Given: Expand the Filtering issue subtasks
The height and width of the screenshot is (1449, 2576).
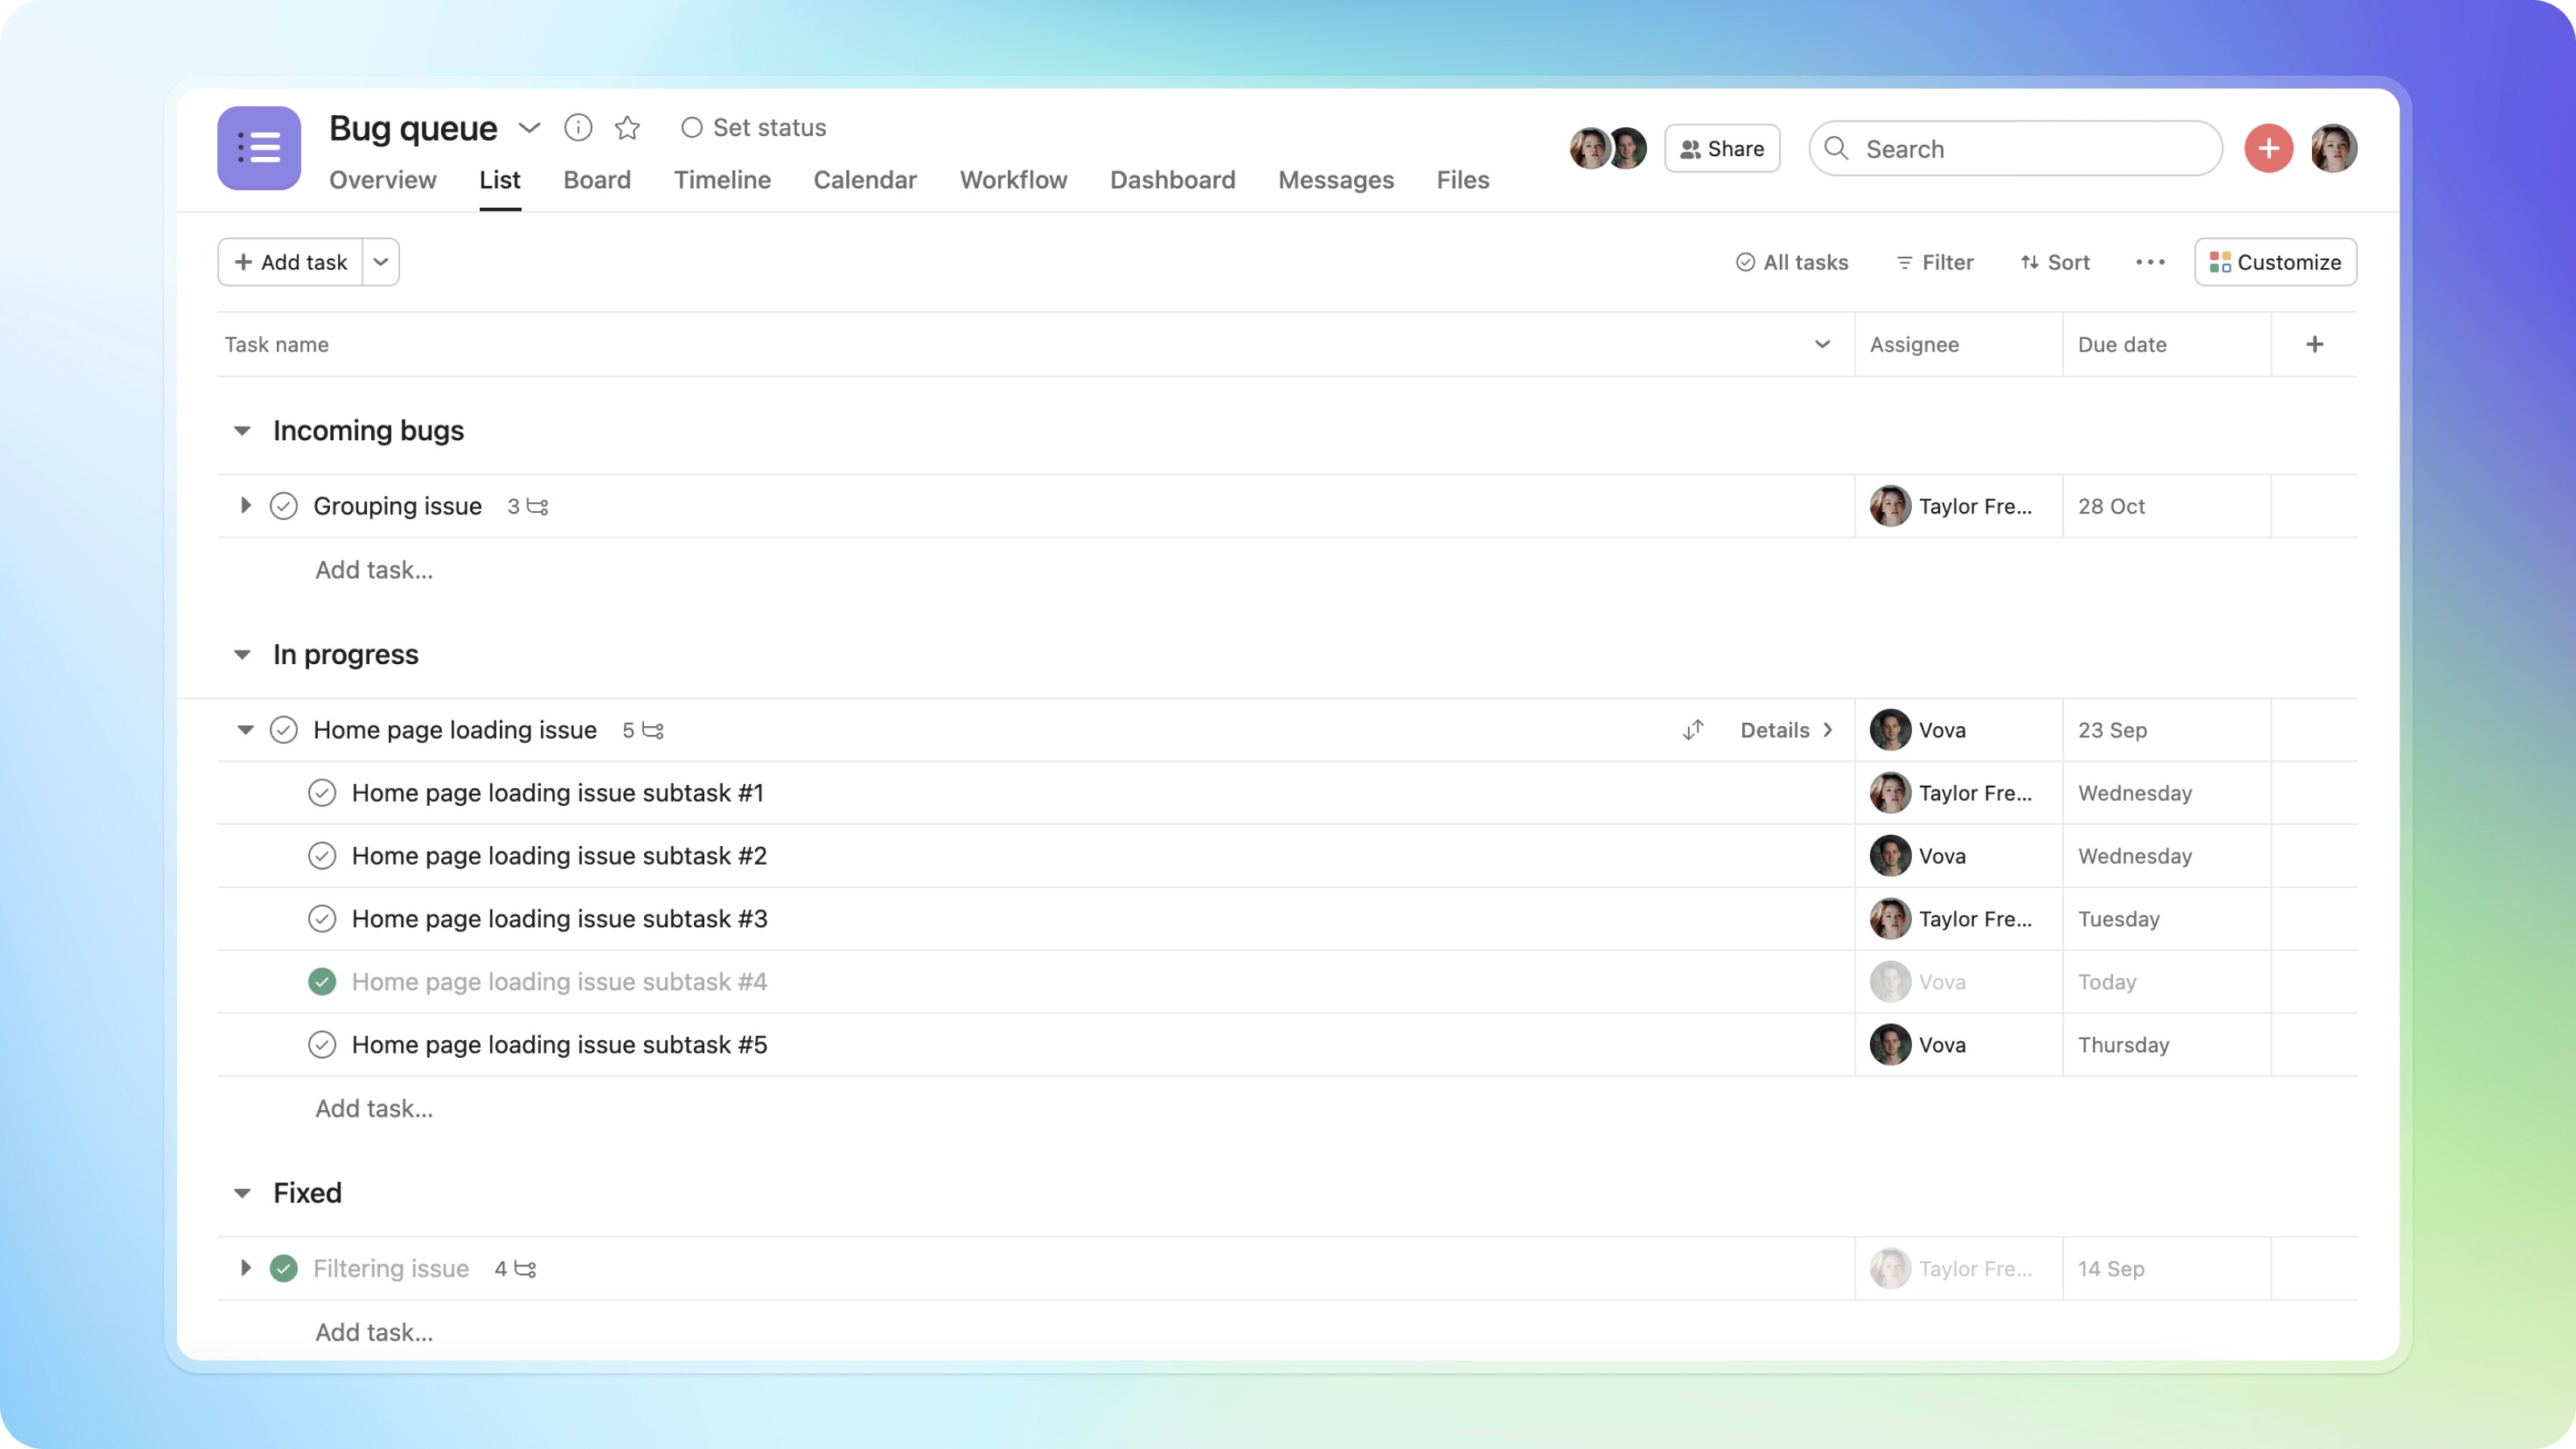Looking at the screenshot, I should (x=245, y=1269).
